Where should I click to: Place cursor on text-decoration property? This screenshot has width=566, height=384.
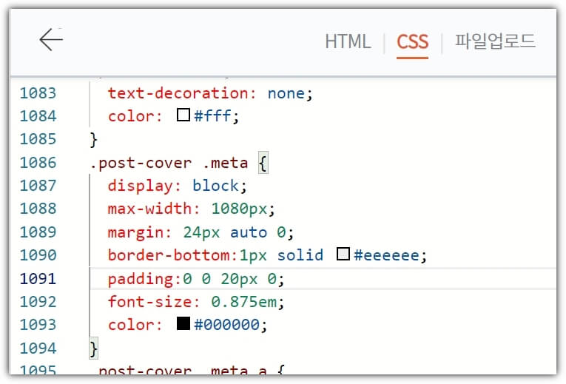tap(178, 93)
